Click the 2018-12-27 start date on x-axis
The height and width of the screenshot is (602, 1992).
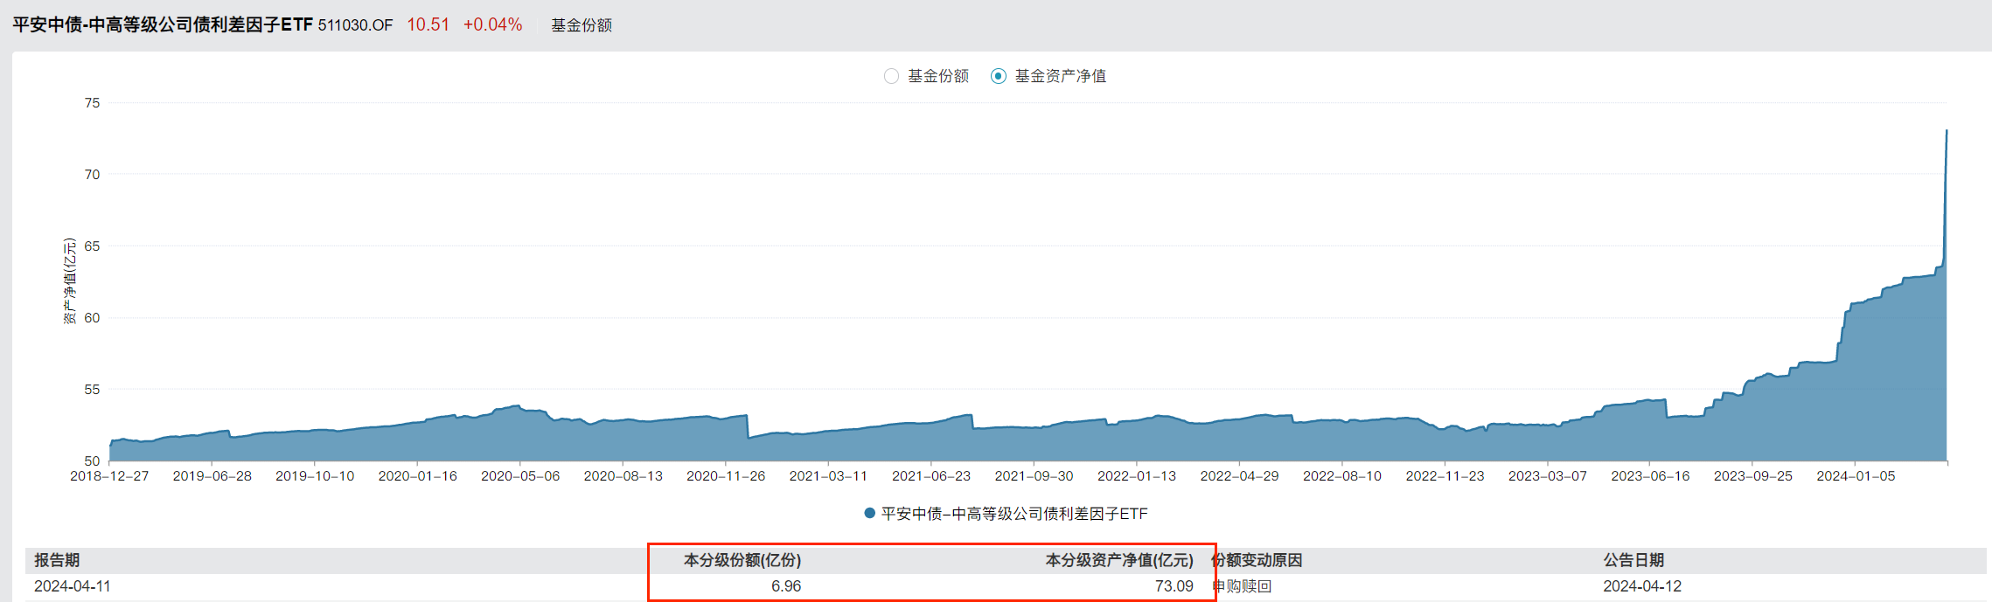[x=109, y=476]
